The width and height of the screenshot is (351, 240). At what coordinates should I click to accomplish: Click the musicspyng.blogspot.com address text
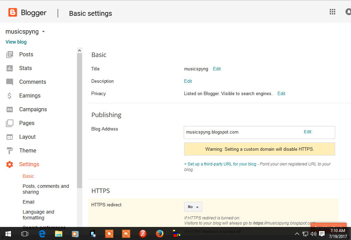(x=212, y=132)
